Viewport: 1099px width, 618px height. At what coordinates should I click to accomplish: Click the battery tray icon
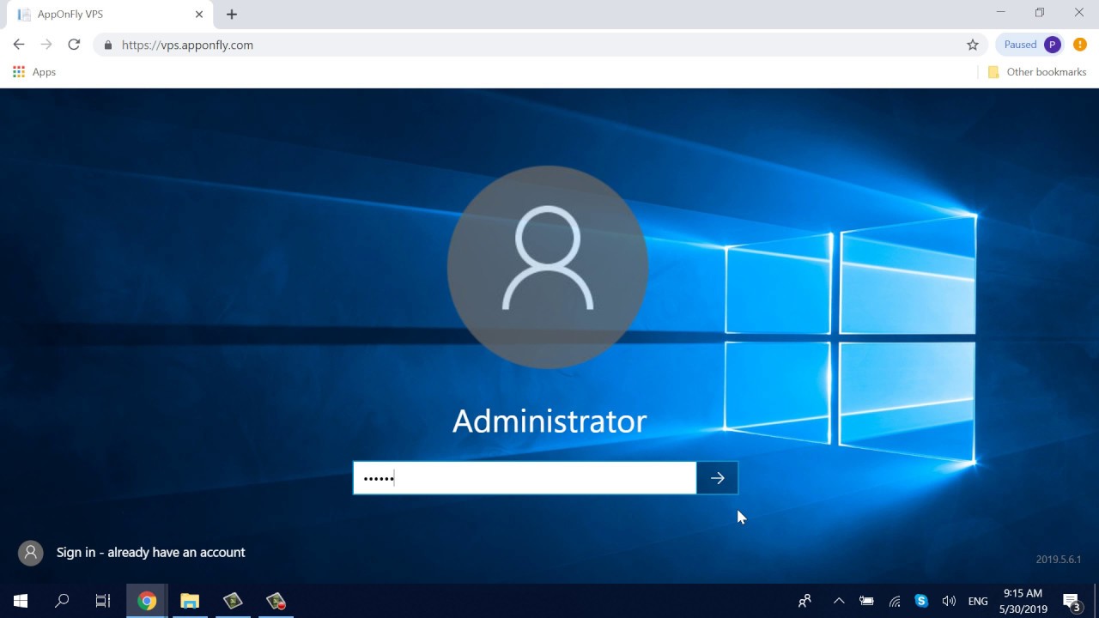pos(866,601)
